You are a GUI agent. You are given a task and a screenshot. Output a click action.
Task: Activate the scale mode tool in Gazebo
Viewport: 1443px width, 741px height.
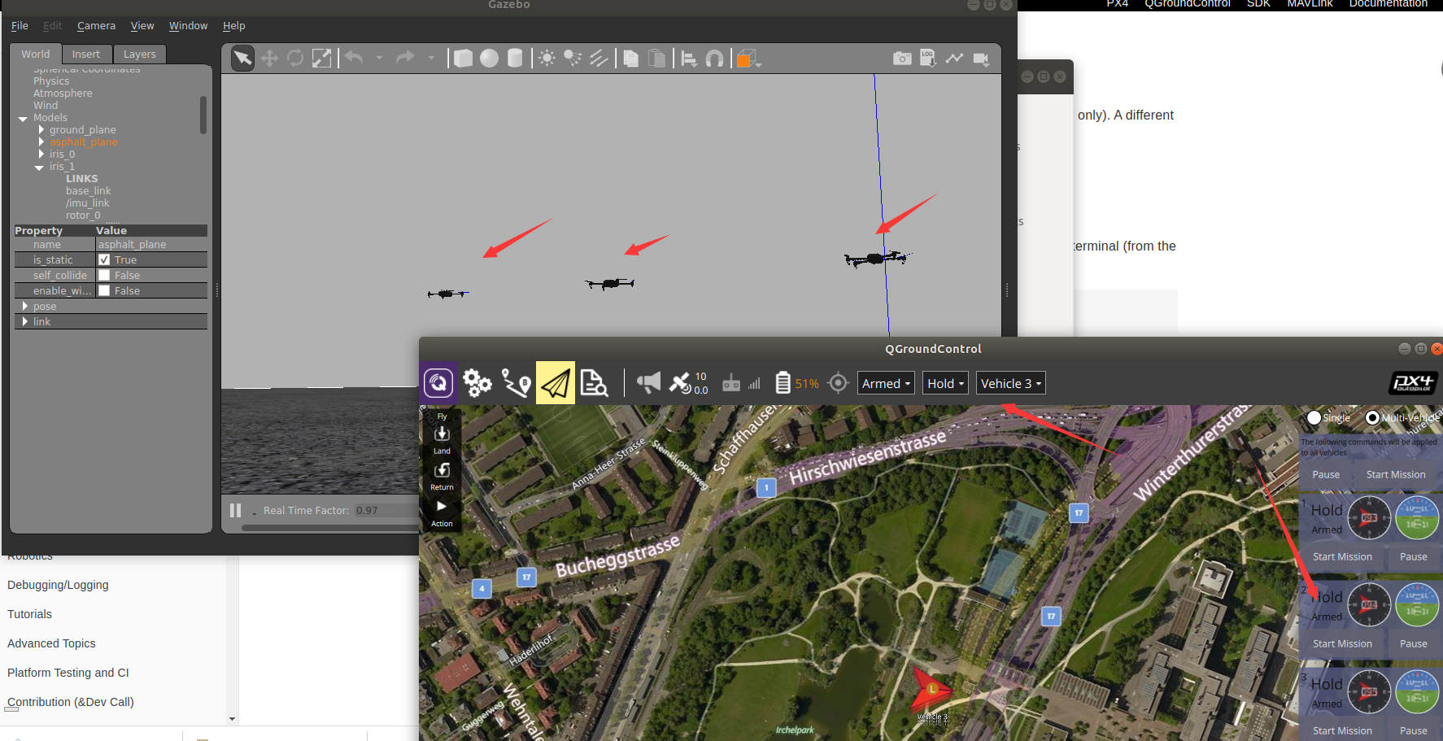tap(322, 59)
